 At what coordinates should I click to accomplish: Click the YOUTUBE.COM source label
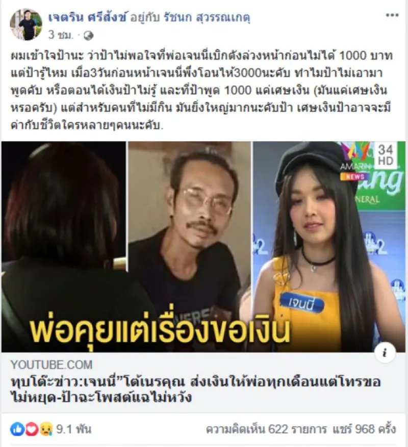click(52, 364)
